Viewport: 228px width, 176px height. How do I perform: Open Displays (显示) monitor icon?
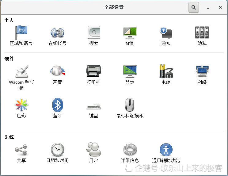coord(130,71)
